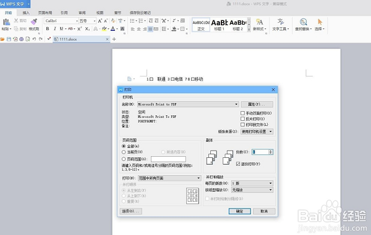
Task: Click font color A swatch
Action: 113,29
